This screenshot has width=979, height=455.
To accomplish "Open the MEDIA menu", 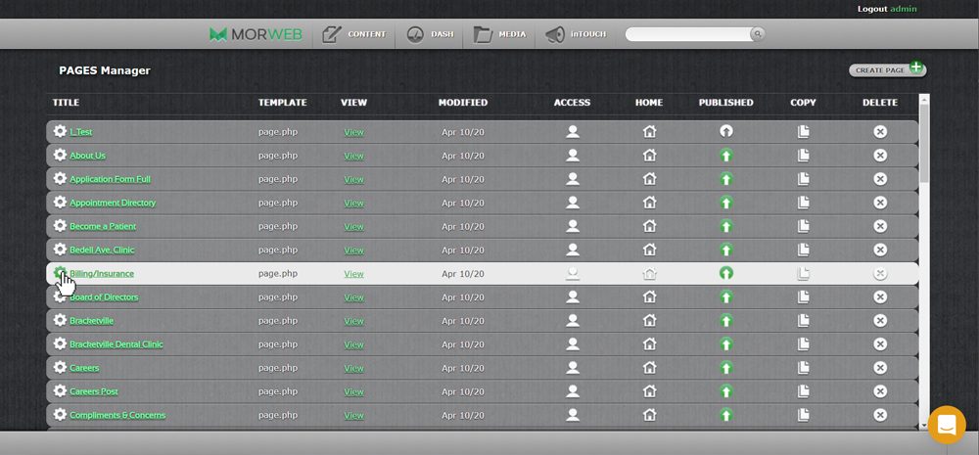I will click(x=499, y=34).
